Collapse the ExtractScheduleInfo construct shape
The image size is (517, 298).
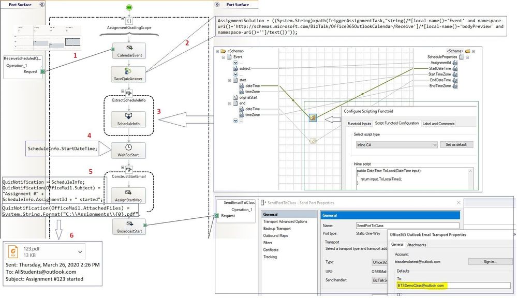(123, 91)
